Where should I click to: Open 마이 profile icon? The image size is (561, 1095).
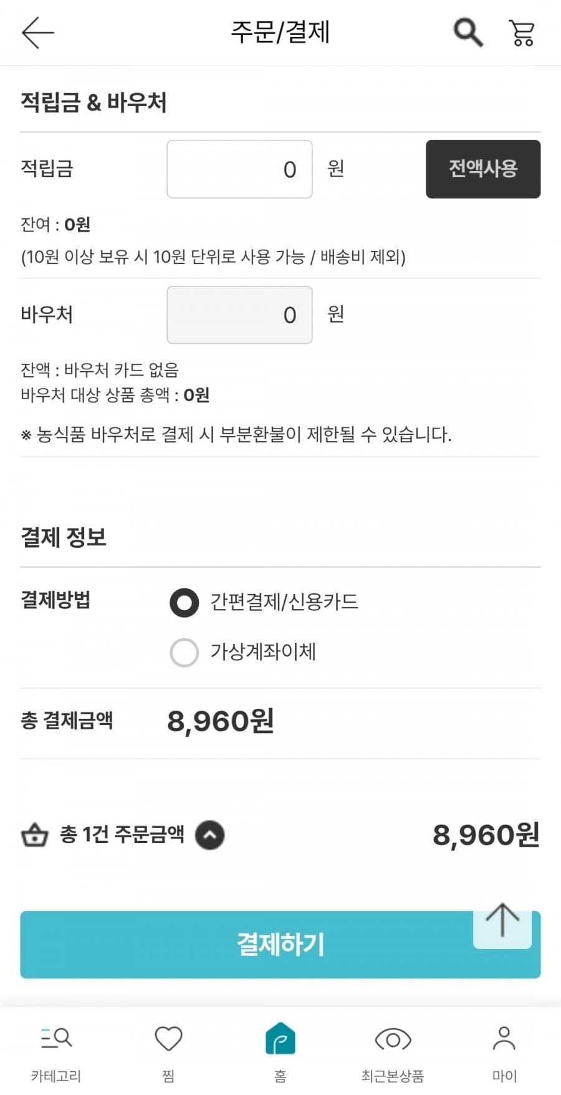click(x=504, y=1039)
